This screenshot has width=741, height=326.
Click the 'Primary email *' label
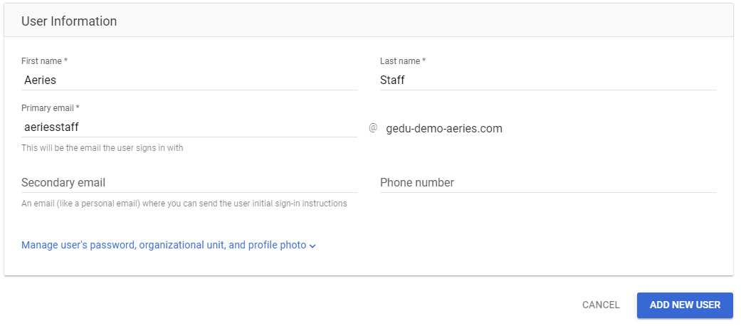51,108
